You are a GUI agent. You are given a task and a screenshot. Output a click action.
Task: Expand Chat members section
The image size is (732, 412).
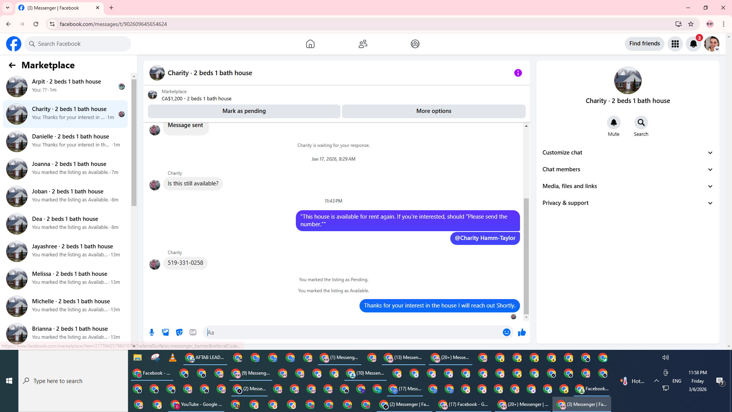[x=628, y=169]
